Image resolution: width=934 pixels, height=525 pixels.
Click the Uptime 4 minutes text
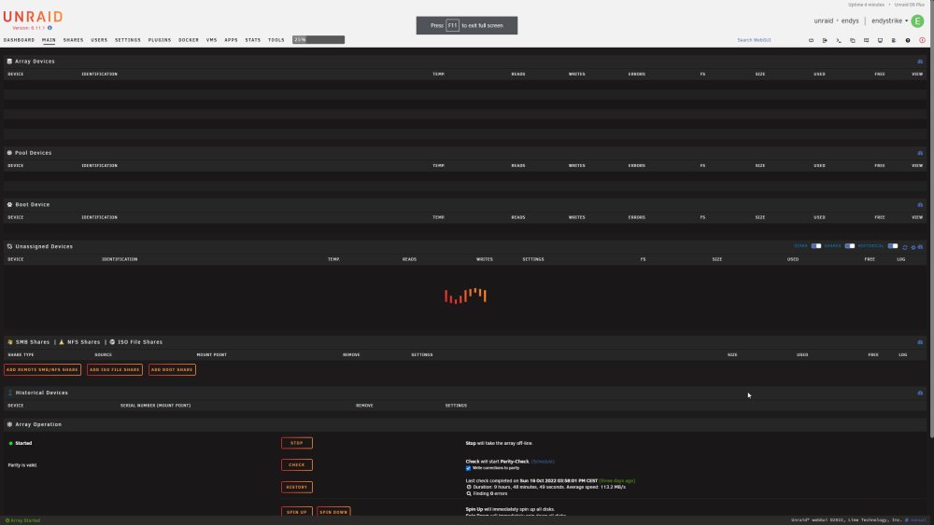(x=866, y=5)
